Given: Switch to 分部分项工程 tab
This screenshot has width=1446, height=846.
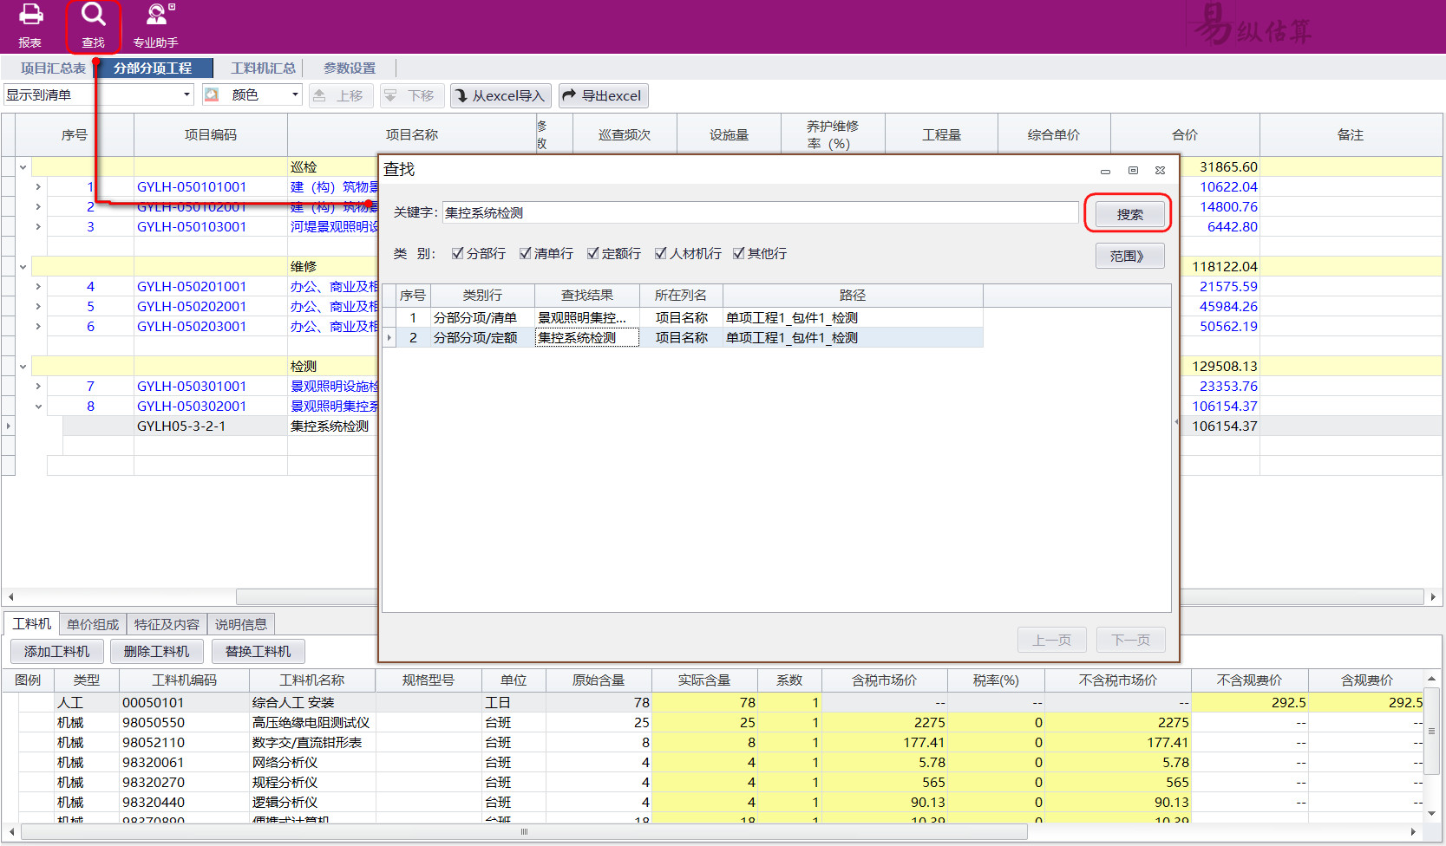Looking at the screenshot, I should point(153,68).
